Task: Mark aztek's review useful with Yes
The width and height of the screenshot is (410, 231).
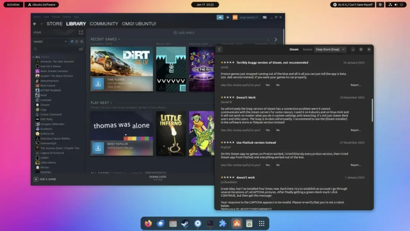Action: (267, 85)
